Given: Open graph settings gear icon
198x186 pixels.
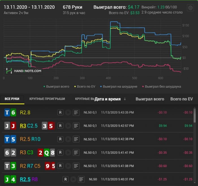Looking at the screenshot, I should pos(191,8).
